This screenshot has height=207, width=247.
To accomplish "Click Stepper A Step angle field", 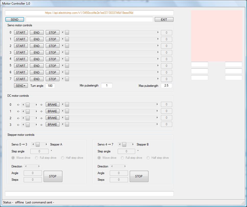I will tap(39, 151).
